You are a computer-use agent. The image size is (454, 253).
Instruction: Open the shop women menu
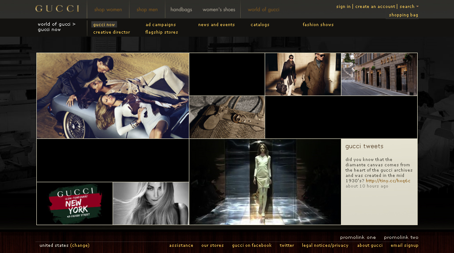[x=108, y=10]
